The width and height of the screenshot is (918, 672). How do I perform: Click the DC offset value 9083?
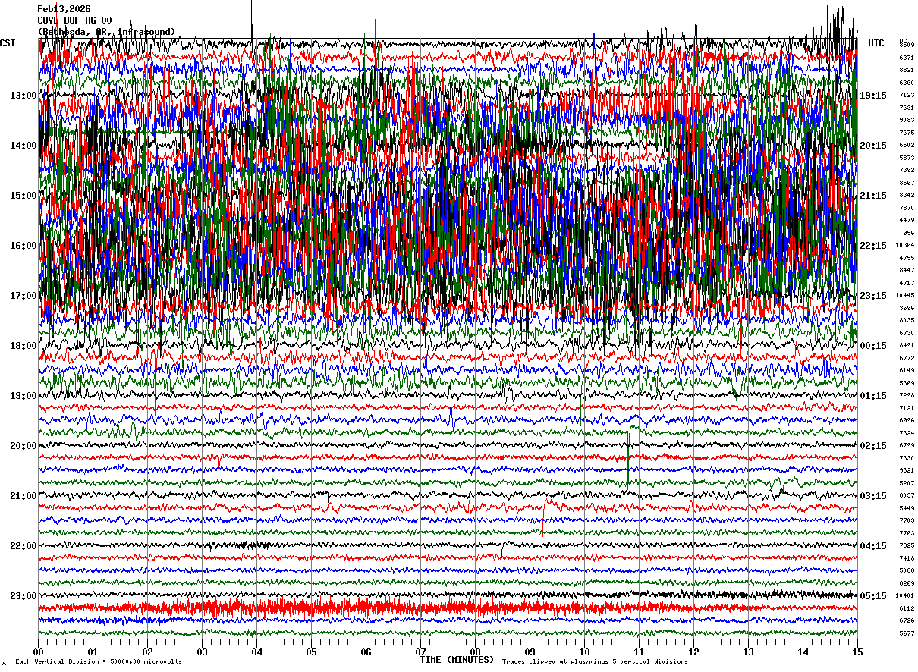[x=907, y=120]
